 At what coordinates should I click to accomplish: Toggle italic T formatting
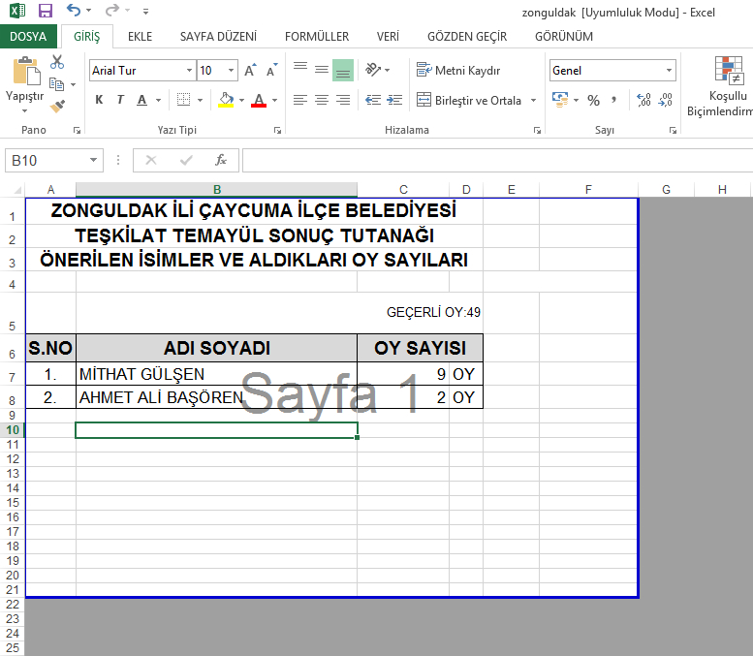click(x=120, y=100)
